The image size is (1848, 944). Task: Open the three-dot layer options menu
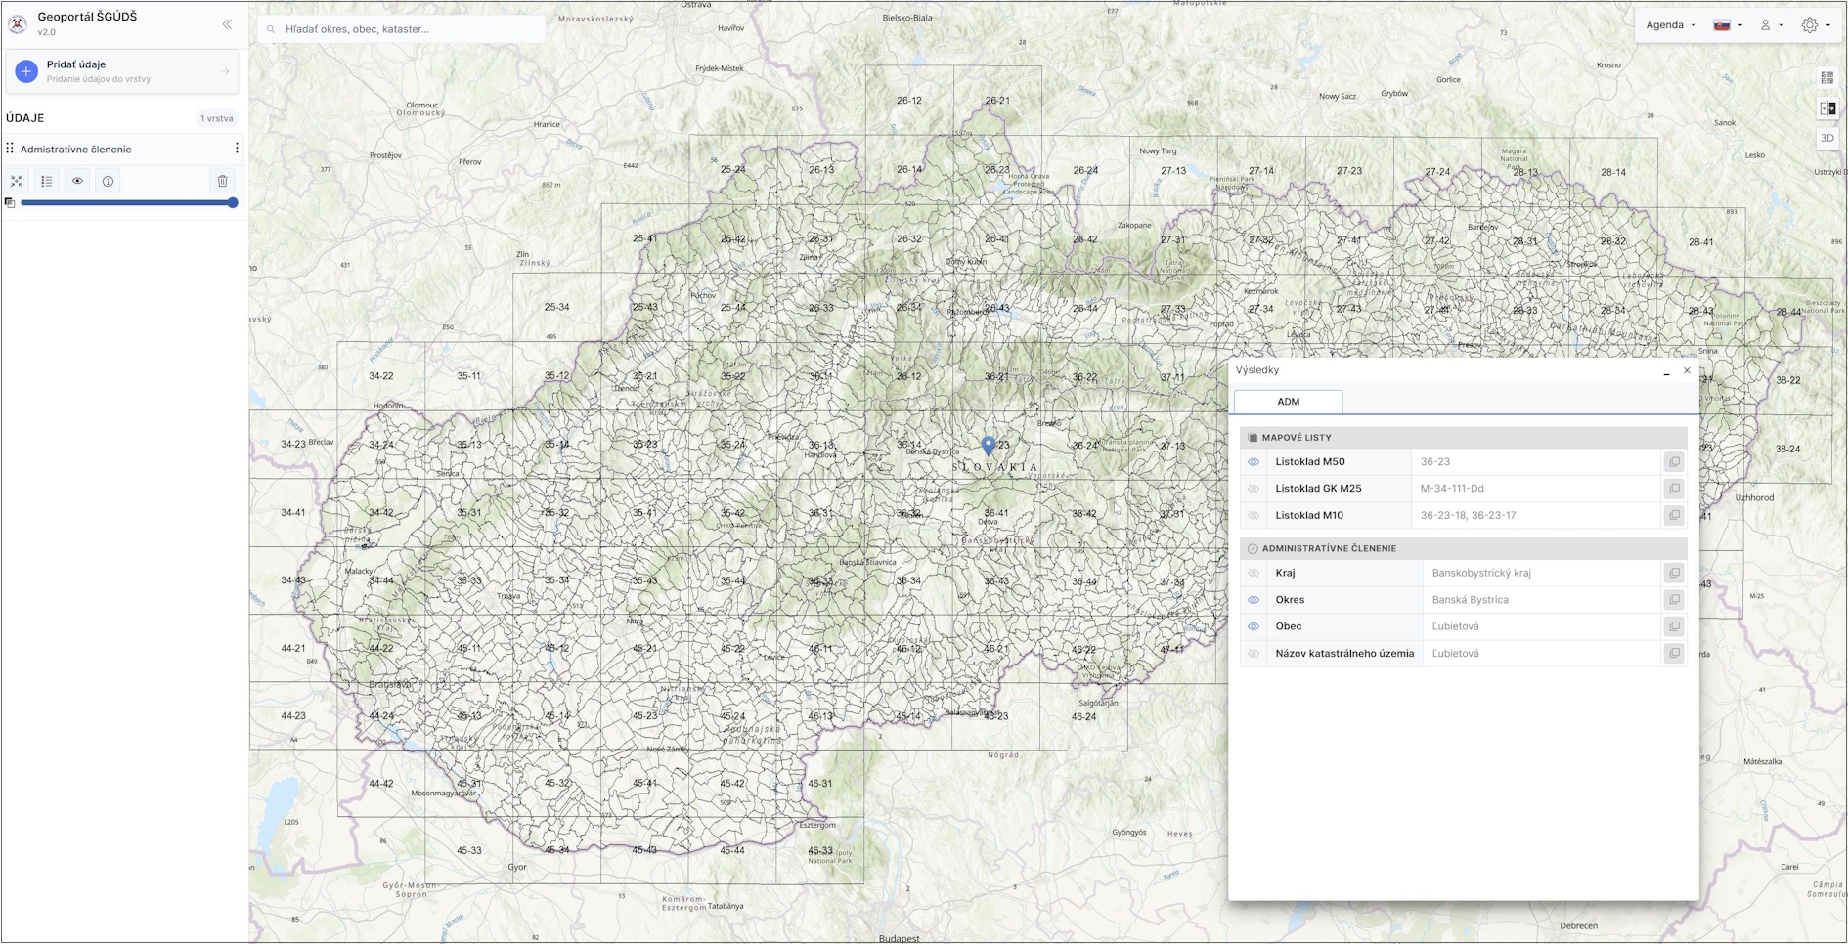[x=237, y=149]
